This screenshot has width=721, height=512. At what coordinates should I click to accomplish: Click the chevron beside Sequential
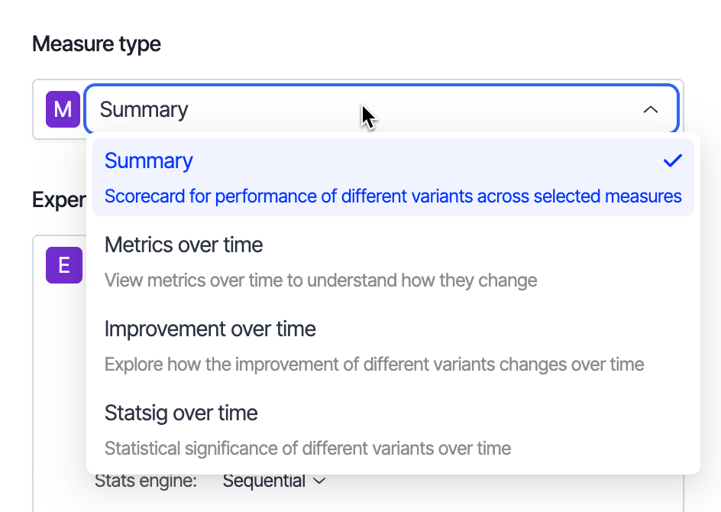pos(320,481)
